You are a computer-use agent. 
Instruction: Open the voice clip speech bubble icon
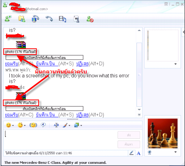pos(43,125)
